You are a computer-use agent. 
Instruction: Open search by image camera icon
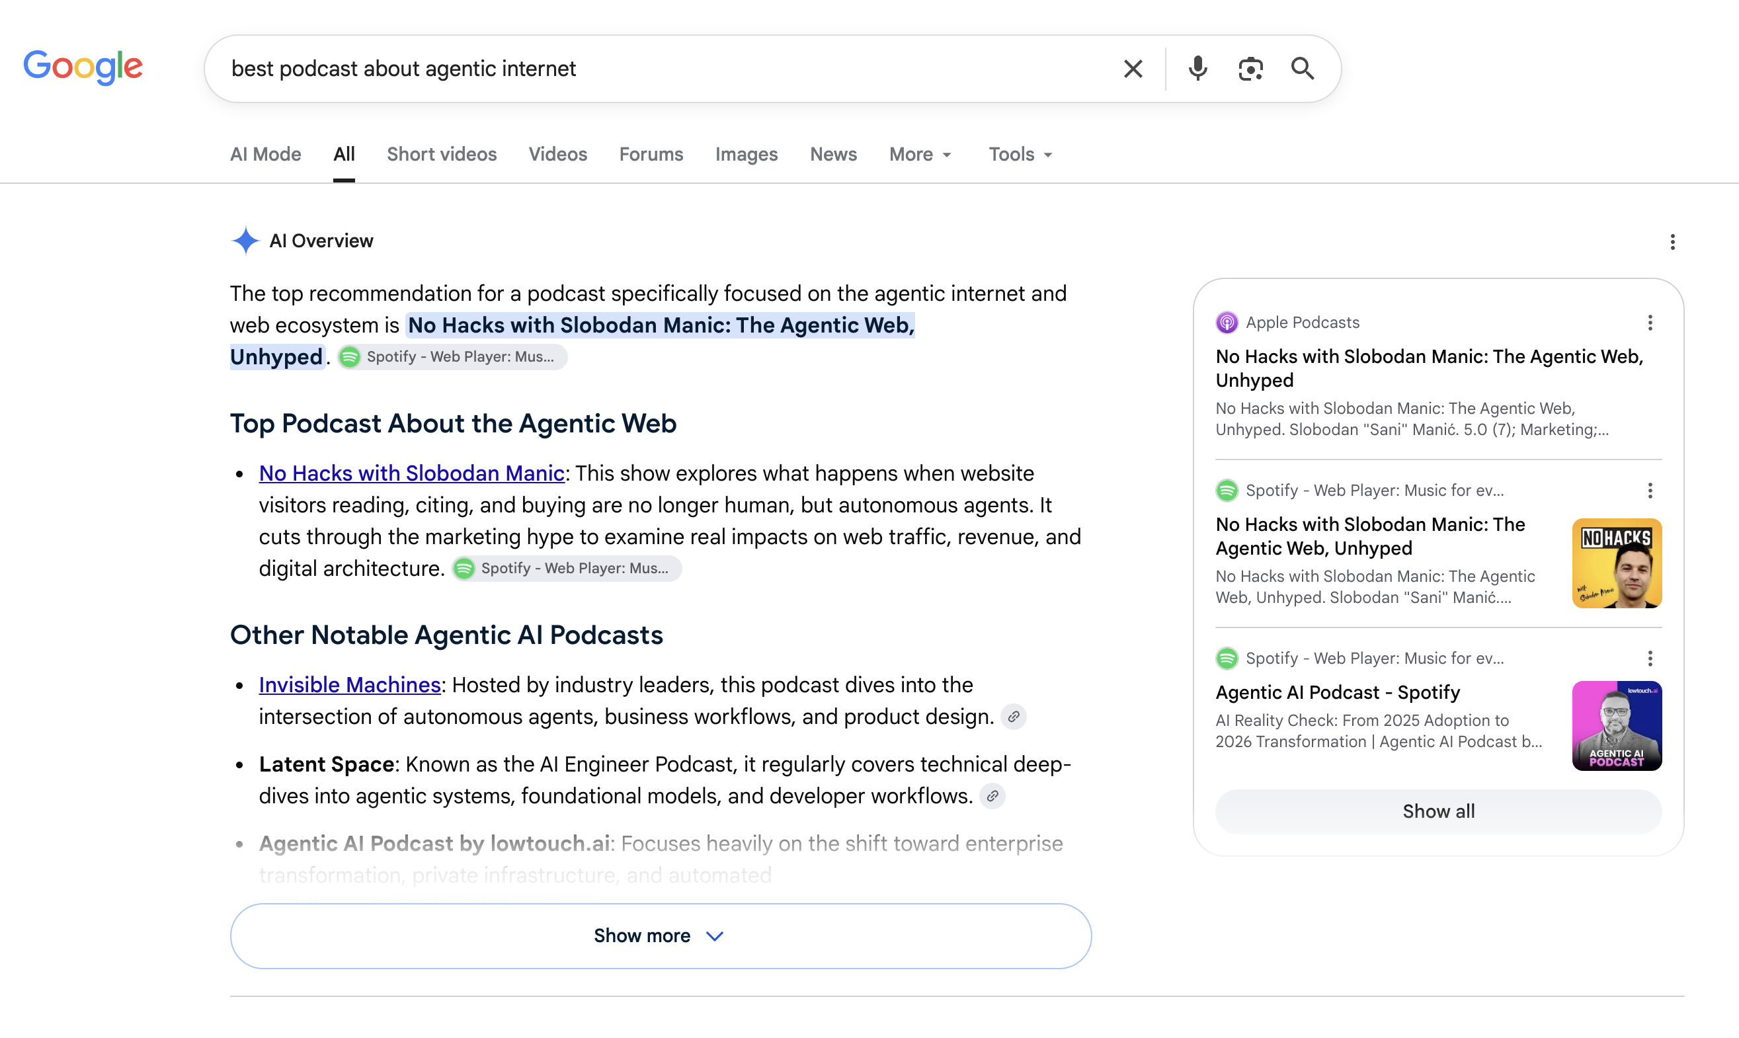(x=1250, y=69)
